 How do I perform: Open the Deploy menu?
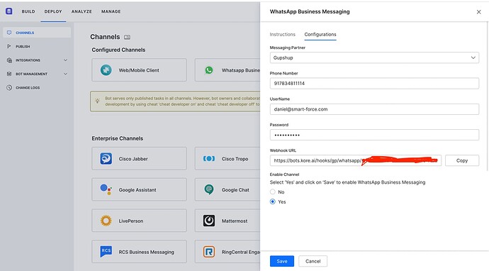pos(53,11)
